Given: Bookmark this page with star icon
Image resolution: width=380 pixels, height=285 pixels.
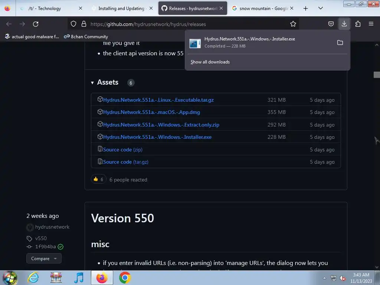Looking at the screenshot, I should click(293, 24).
